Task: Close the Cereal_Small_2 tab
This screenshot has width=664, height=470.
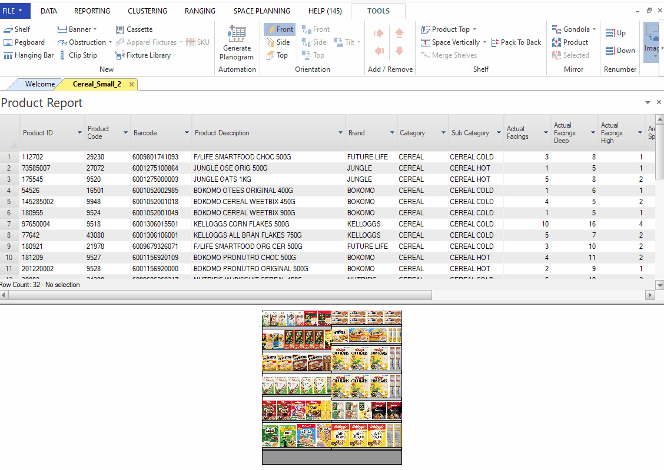Action: tap(132, 85)
